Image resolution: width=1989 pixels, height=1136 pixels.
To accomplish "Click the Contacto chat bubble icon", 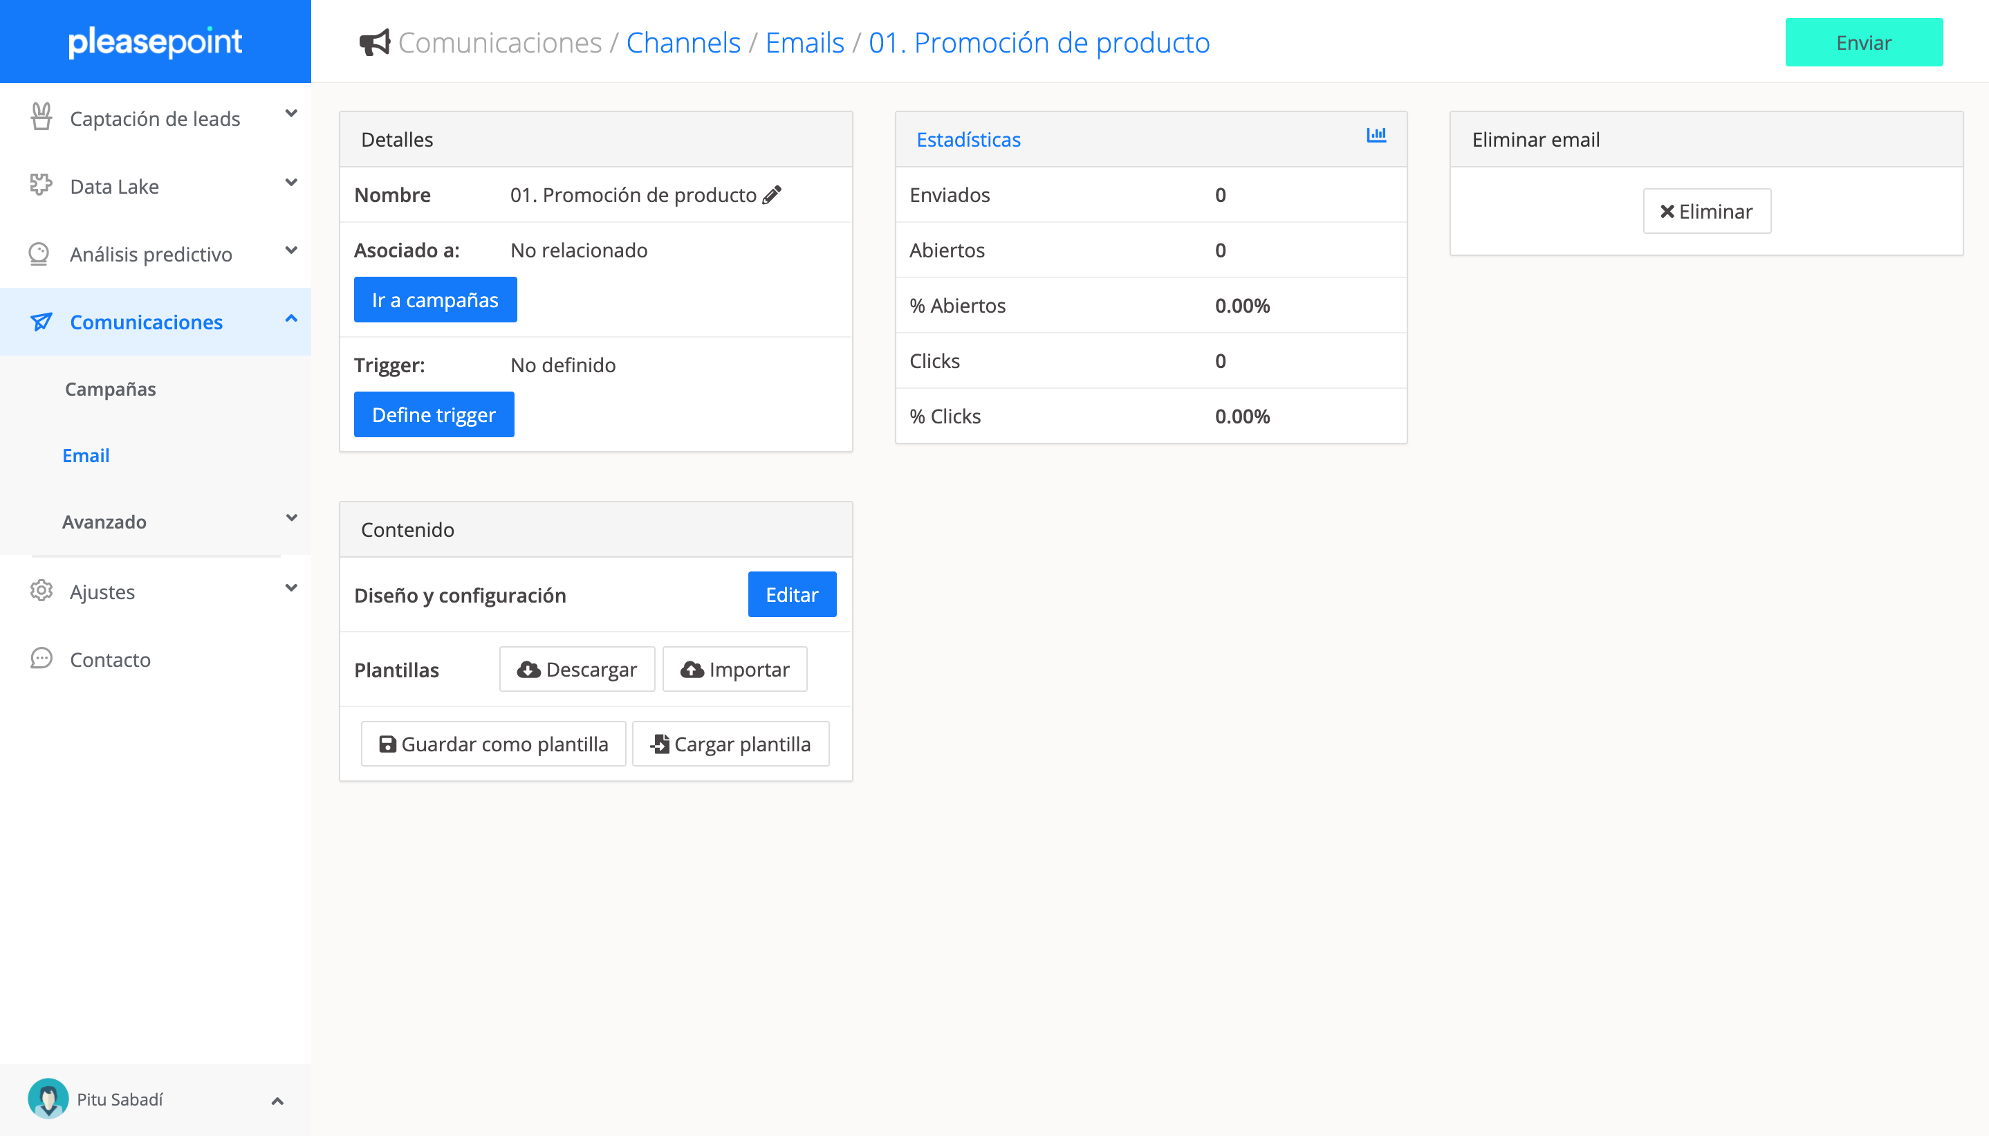I will coord(41,659).
